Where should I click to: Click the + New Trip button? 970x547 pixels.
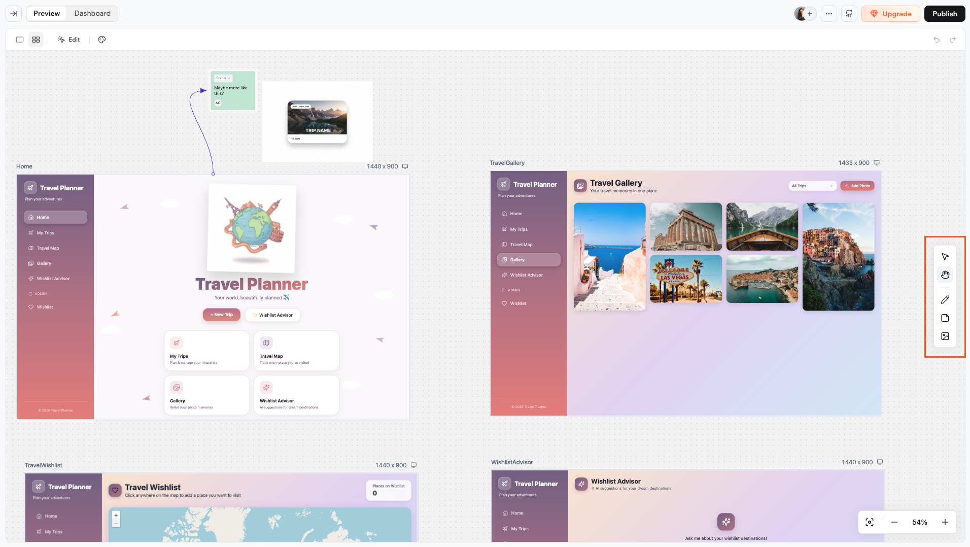222,315
